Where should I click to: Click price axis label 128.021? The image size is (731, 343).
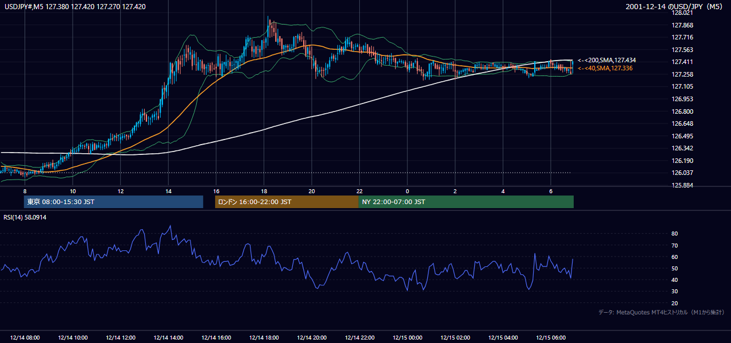682,13
